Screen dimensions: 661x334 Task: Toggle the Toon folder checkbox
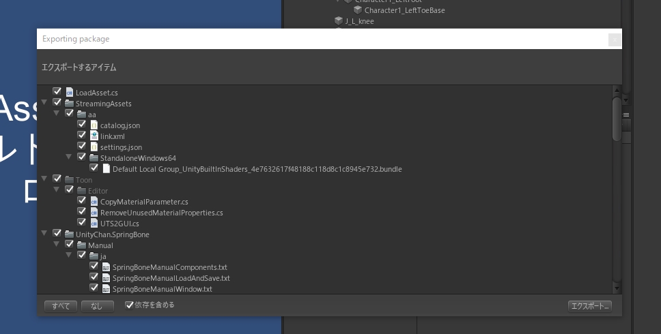pos(57,179)
